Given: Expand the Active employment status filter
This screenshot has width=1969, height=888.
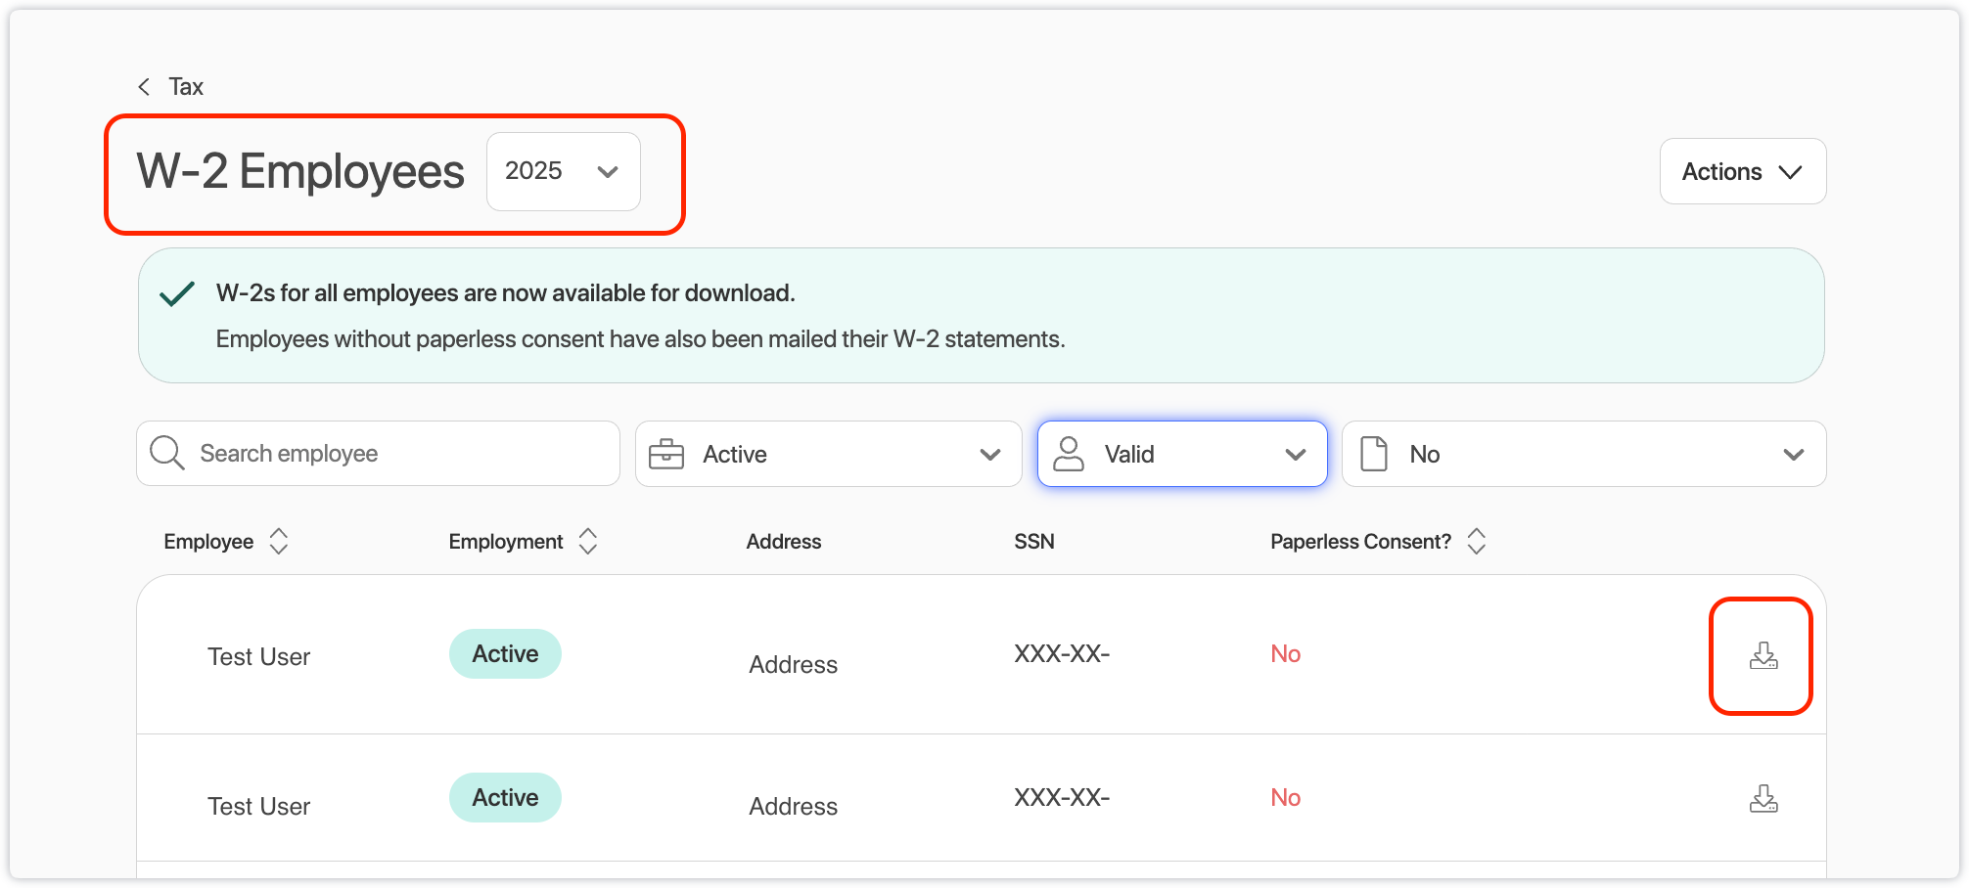Looking at the screenshot, I should click(828, 454).
